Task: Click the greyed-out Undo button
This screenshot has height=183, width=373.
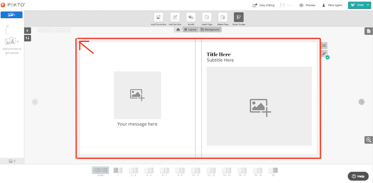Action: tap(46, 30)
